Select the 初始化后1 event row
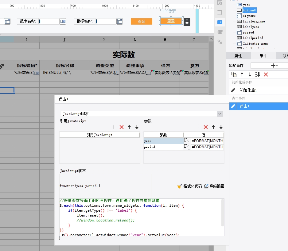288x251 pixels. point(259,90)
